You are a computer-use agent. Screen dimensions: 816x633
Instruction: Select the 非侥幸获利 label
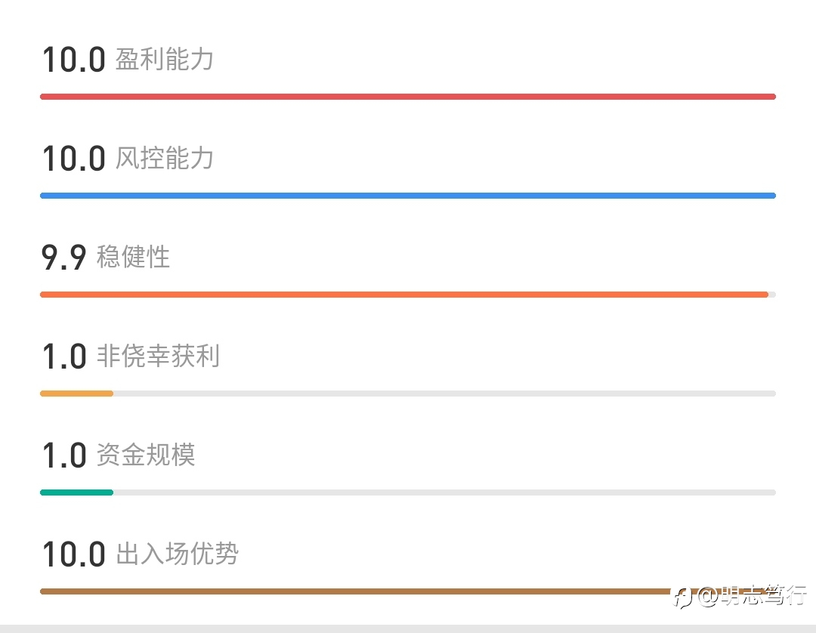click(158, 356)
